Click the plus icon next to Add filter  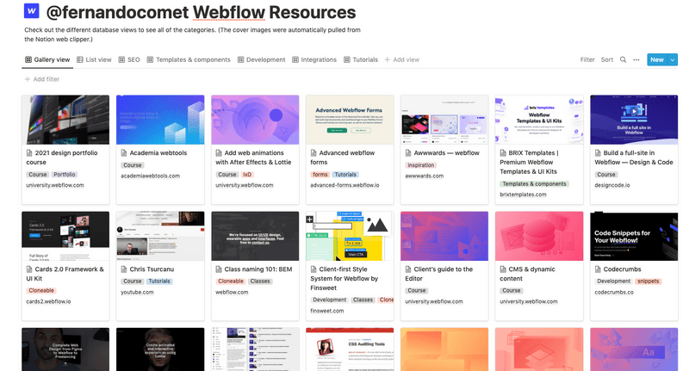28,79
